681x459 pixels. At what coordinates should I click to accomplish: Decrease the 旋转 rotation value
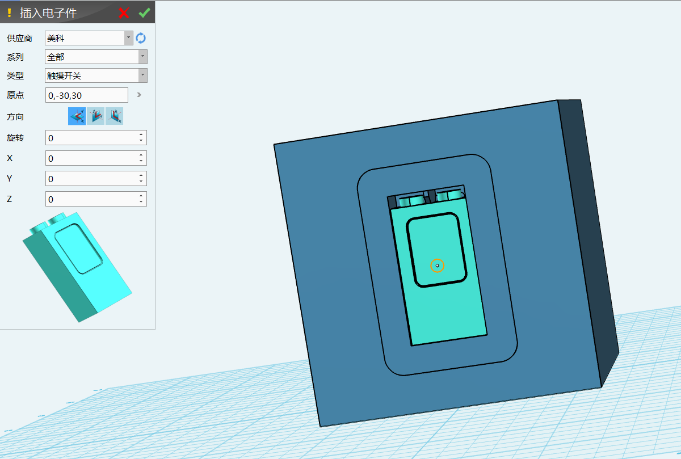(x=141, y=141)
